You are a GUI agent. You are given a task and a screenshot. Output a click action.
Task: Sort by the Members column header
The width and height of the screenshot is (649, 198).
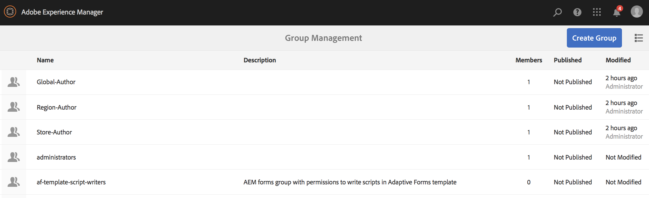[529, 60]
